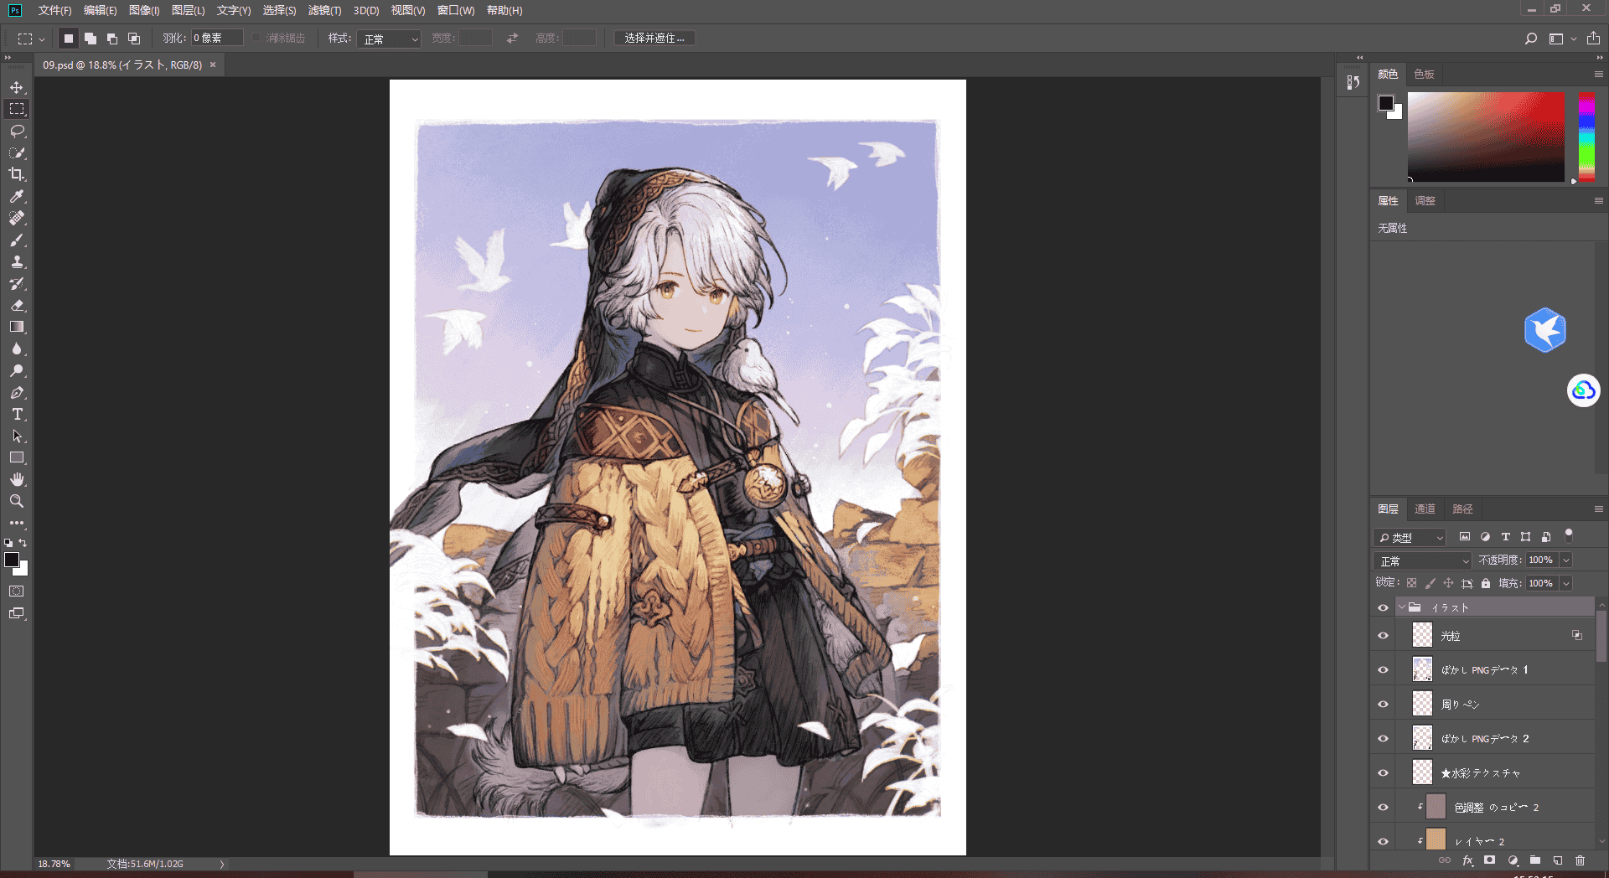The width and height of the screenshot is (1609, 878).
Task: Open the 文件(F) menu
Action: pos(54,10)
